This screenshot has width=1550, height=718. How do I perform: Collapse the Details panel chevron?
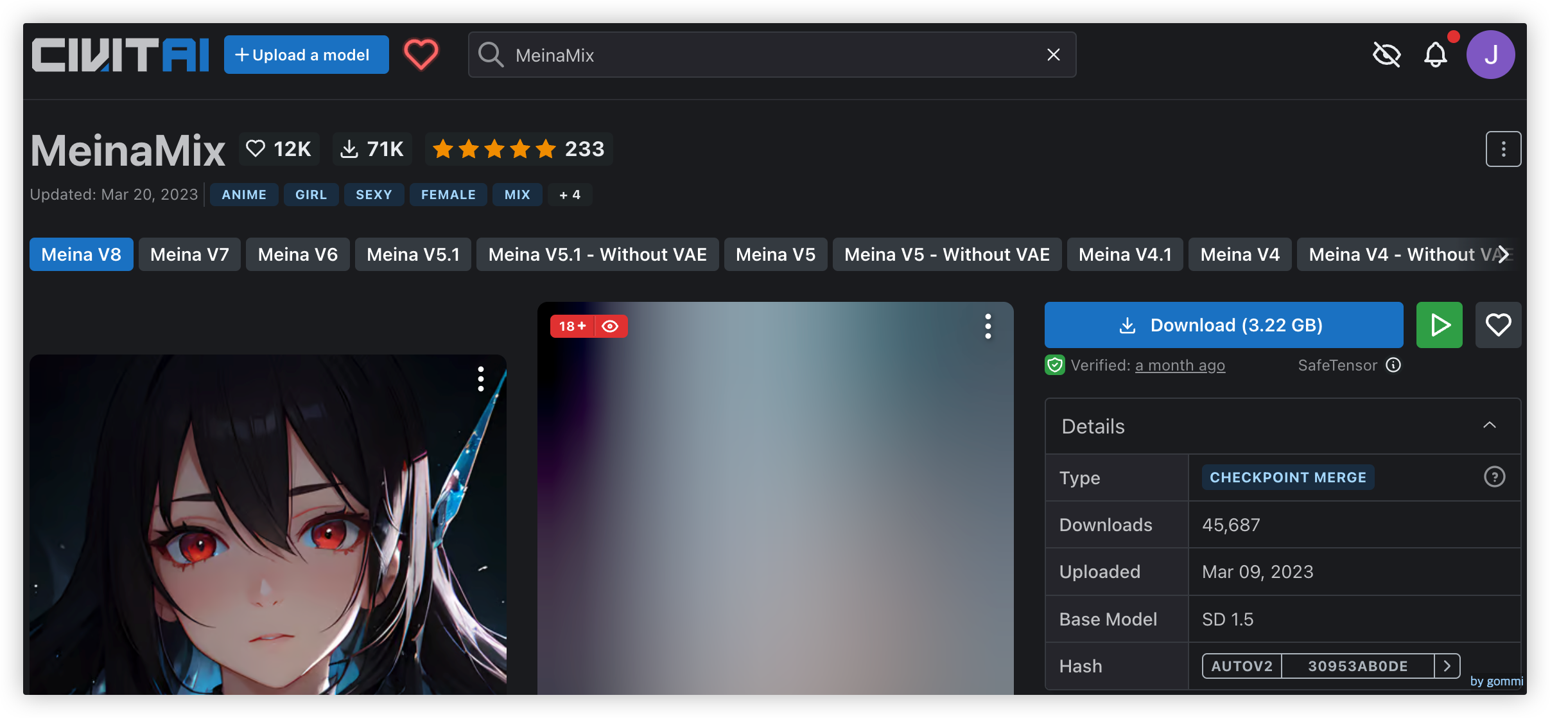coord(1490,426)
